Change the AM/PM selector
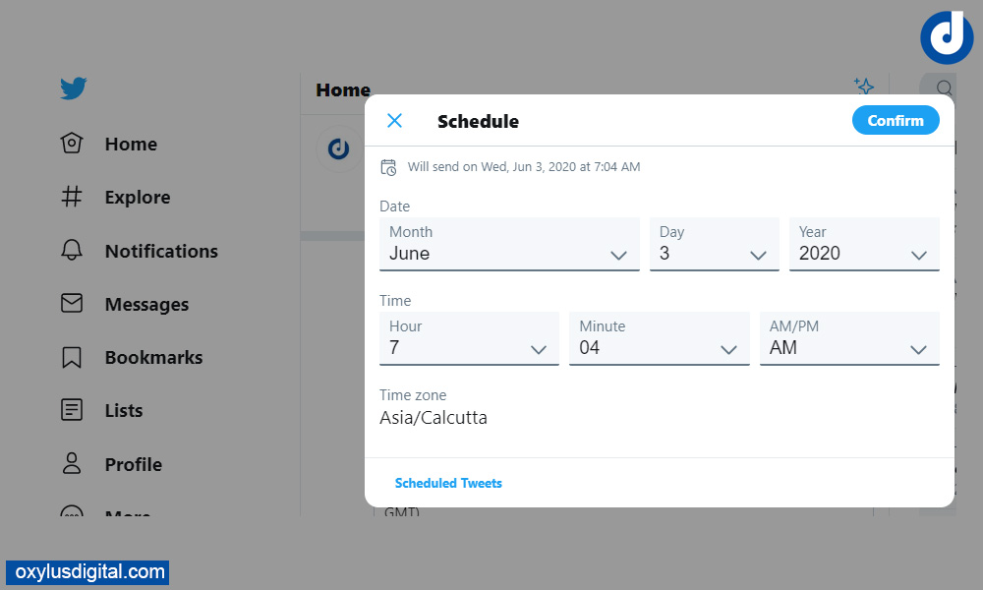This screenshot has width=983, height=590. point(849,338)
